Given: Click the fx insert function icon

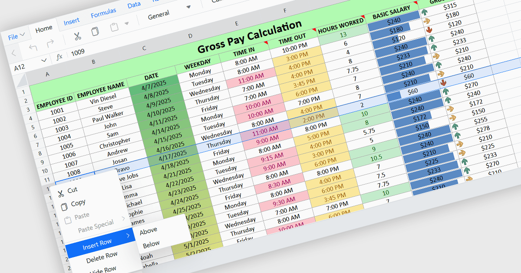Looking at the screenshot, I should [59, 57].
